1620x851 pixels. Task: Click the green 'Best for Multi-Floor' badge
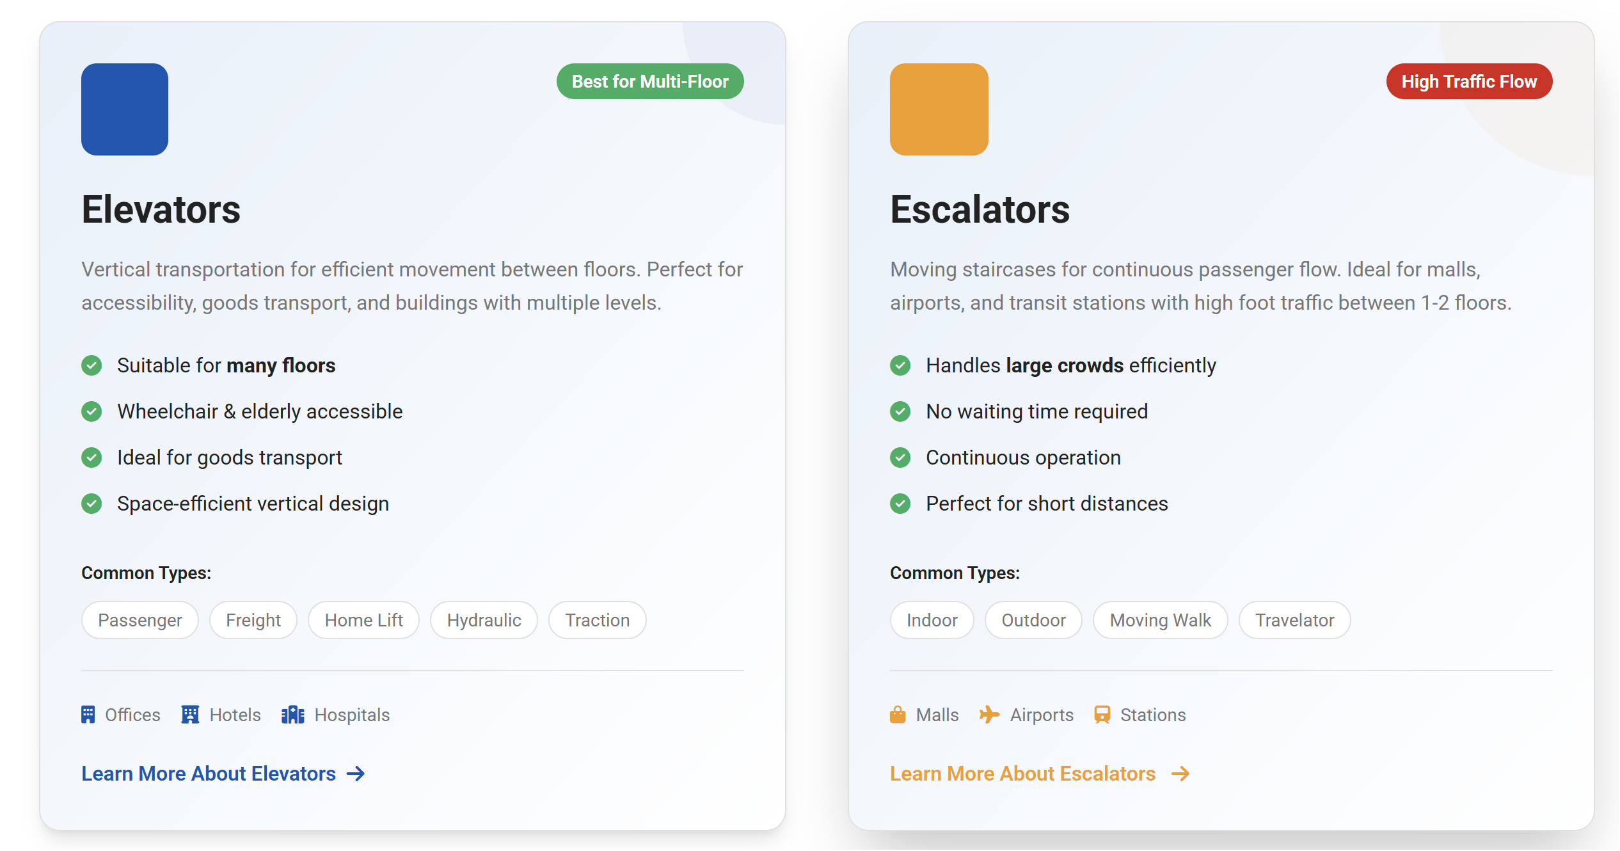pyautogui.click(x=650, y=81)
